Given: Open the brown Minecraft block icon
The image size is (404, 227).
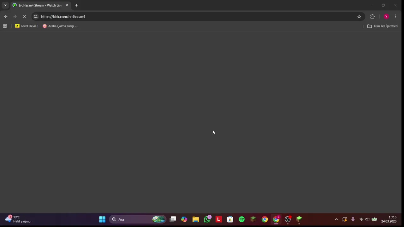Looking at the screenshot, I should pyautogui.click(x=253, y=219).
